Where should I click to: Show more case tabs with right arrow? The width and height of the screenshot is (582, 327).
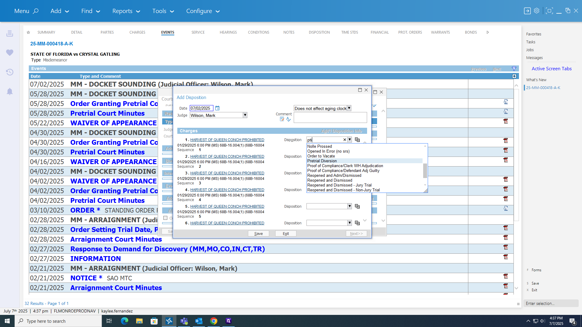click(x=488, y=32)
